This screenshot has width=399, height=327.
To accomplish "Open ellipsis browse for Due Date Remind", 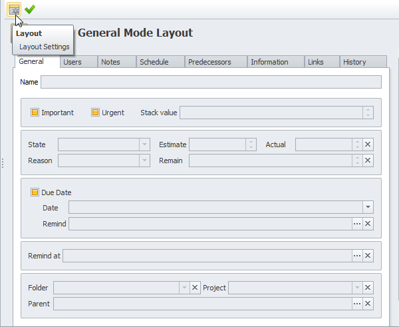I will 357,224.
